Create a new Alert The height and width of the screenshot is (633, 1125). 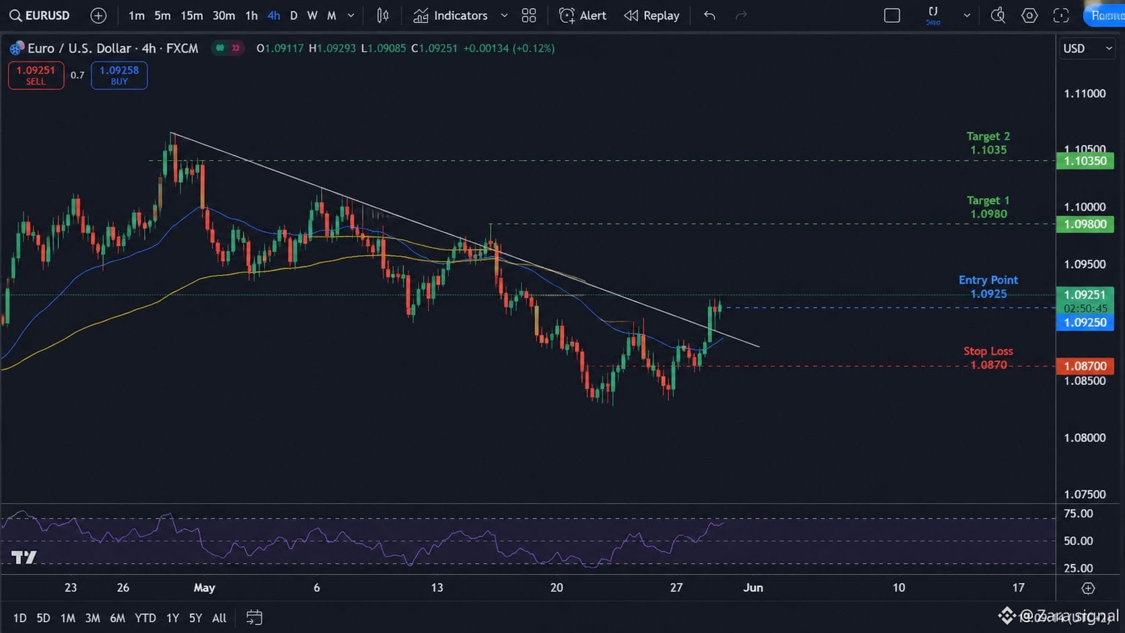[x=583, y=15]
